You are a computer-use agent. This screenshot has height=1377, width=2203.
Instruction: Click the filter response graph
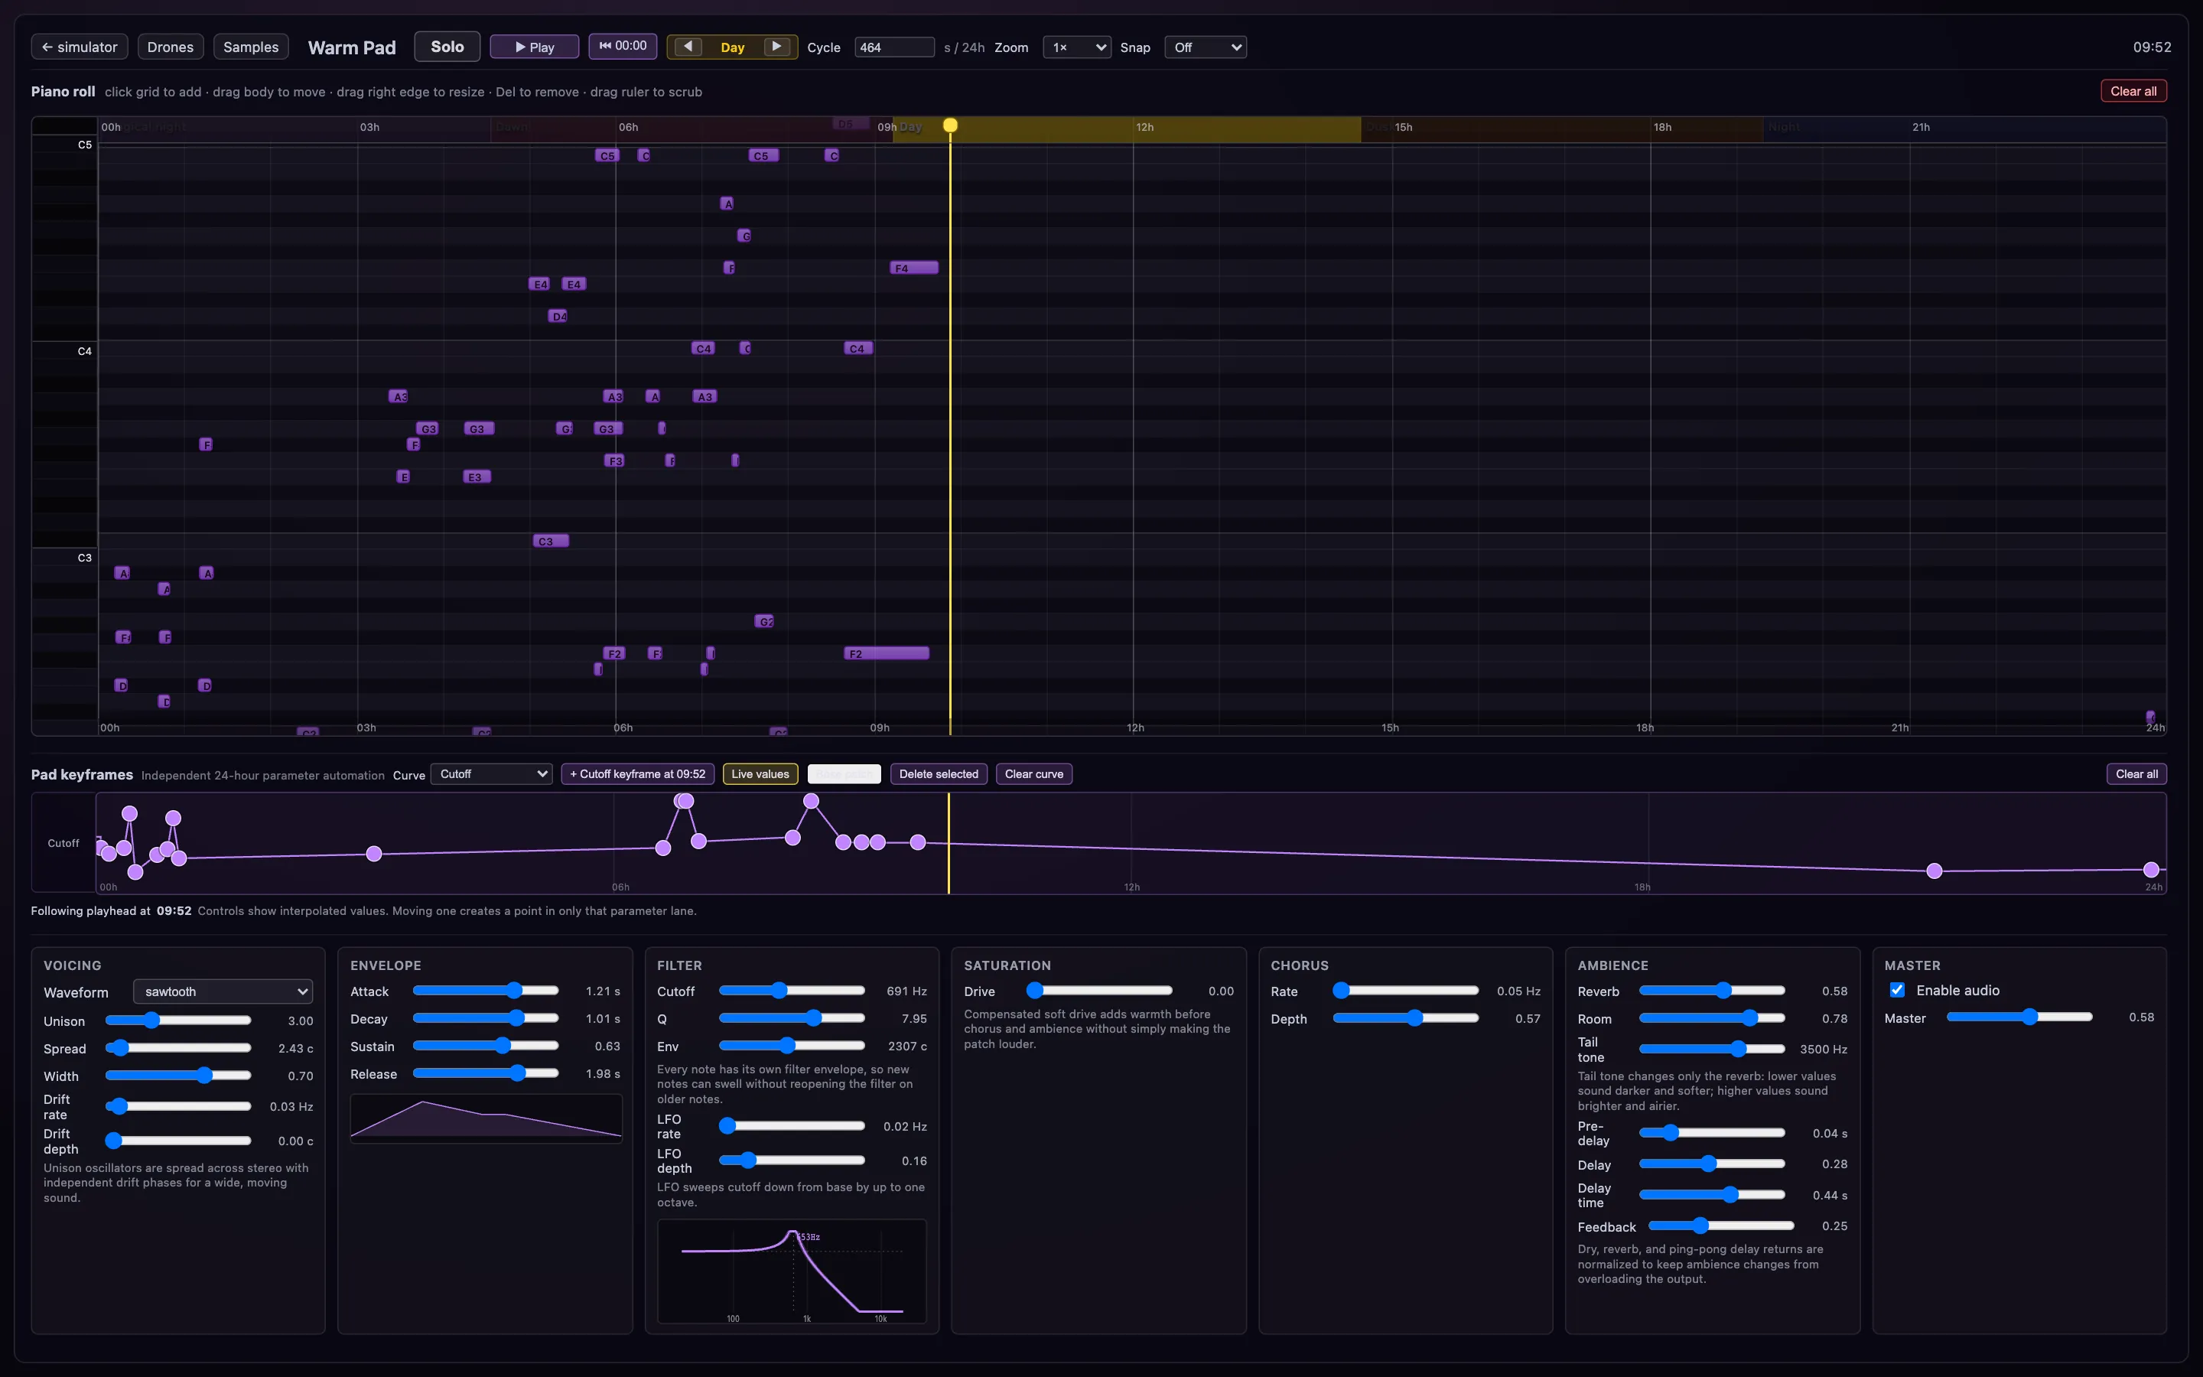click(792, 1271)
